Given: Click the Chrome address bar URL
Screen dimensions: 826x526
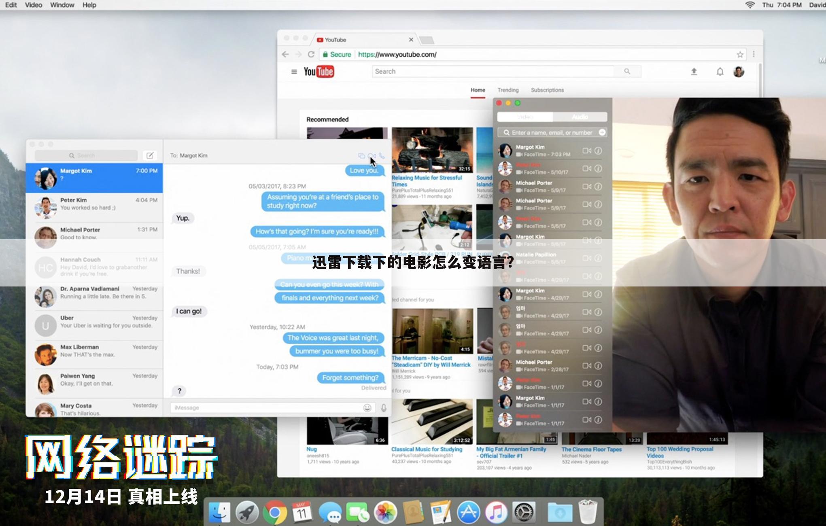Looking at the screenshot, I should point(397,54).
